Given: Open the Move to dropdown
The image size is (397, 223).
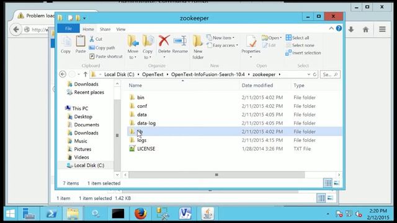Looking at the screenshot, I should pos(133,48).
